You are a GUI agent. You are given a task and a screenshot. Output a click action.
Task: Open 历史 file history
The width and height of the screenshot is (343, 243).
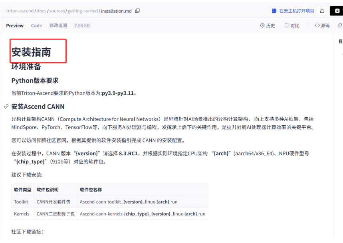268,26
